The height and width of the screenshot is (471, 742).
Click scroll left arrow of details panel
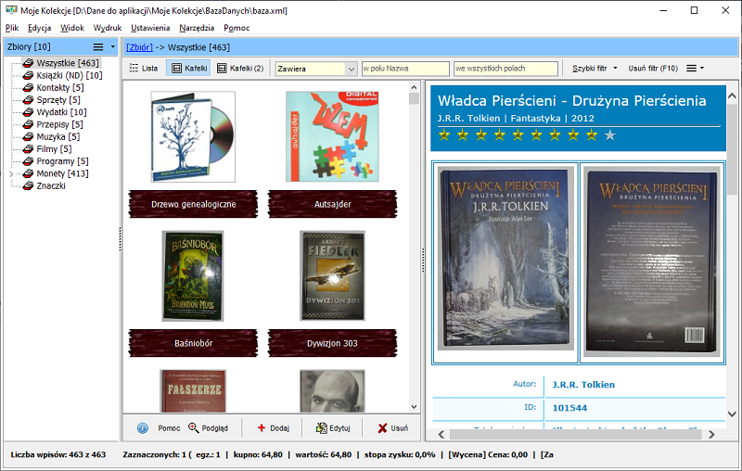click(441, 434)
